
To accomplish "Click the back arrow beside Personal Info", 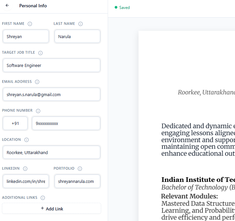I will pos(7,6).
